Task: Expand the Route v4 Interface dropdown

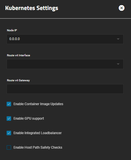Action: point(65,64)
